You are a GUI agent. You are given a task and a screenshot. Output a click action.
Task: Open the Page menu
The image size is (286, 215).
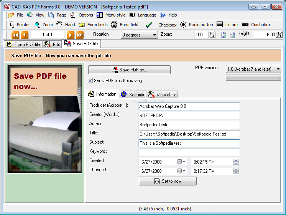(57, 15)
